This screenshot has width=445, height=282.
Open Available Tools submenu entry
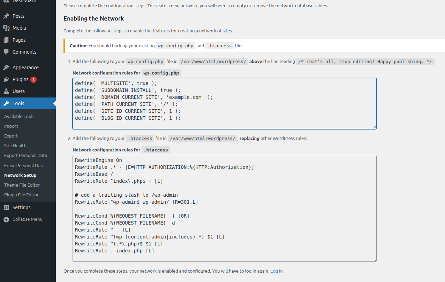pyautogui.click(x=19, y=116)
